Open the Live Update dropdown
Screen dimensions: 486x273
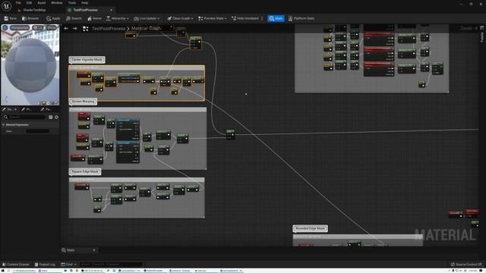click(147, 18)
